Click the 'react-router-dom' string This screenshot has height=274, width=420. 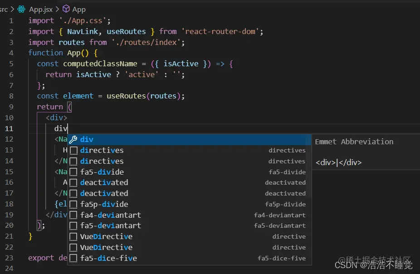tap(220, 32)
